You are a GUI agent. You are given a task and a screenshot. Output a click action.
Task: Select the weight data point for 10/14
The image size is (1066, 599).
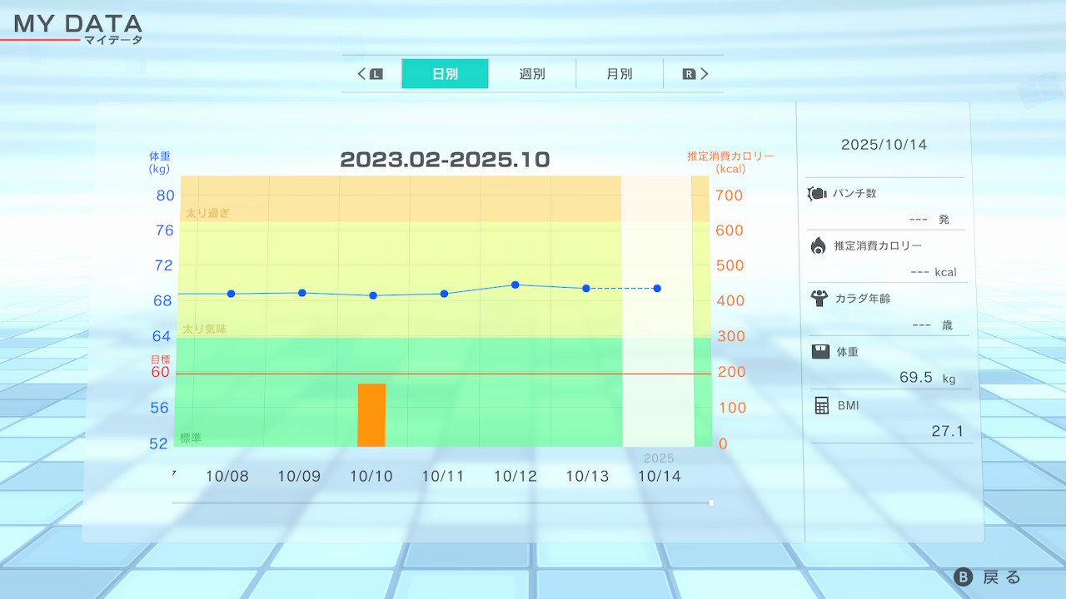(x=657, y=289)
